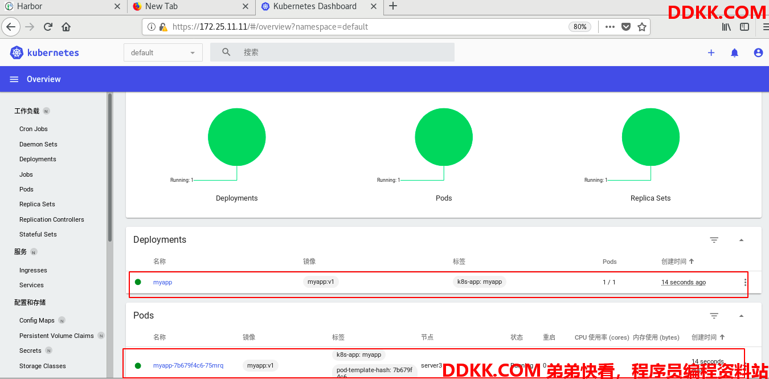Bookmark this page with the star icon
Image resolution: width=769 pixels, height=379 pixels.
pyautogui.click(x=642, y=27)
